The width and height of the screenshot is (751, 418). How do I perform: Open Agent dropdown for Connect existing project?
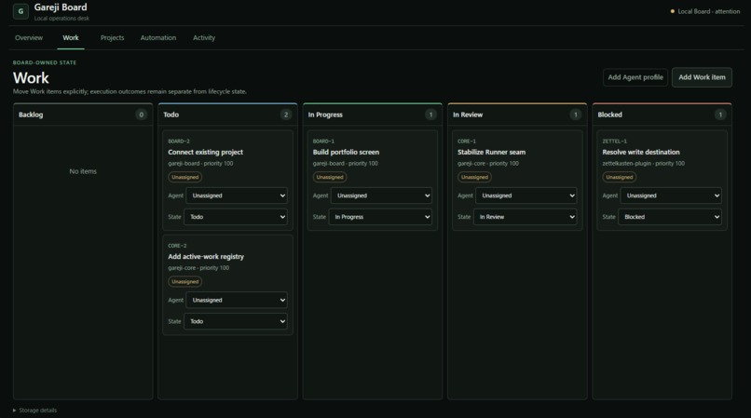pyautogui.click(x=237, y=196)
